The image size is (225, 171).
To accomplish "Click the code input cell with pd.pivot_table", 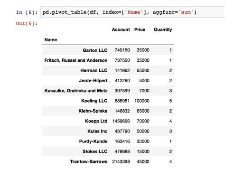I will pos(132,12).
